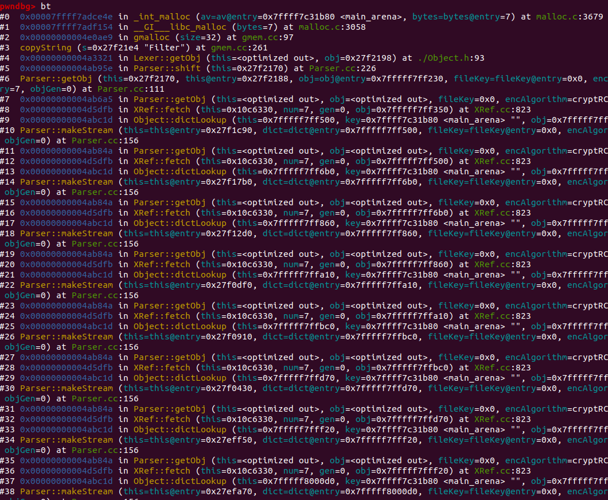Viewport: 608px width, 500px height.
Task: Click the 'gmem.cc:97' file reference
Action: pos(267,38)
